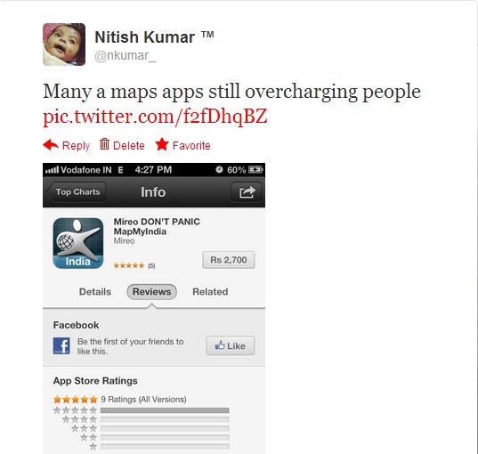478x454 pixels.
Task: Open the pic.twitter.com/f2fDhqBZ link
Action: (155, 118)
